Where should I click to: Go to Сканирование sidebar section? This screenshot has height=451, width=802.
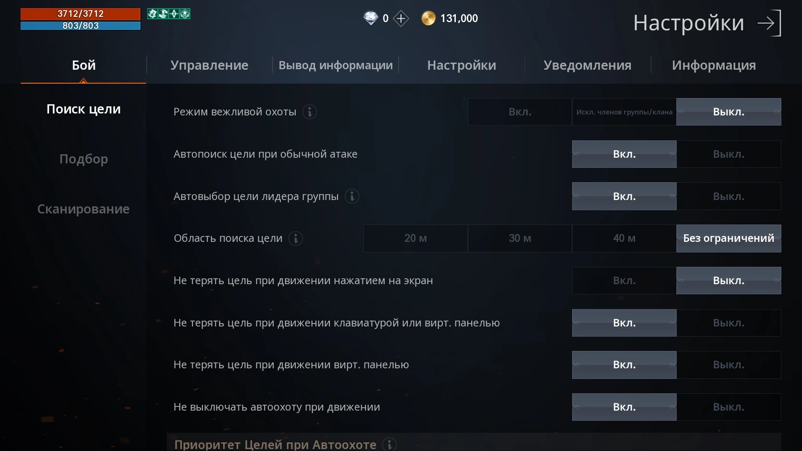[84, 209]
